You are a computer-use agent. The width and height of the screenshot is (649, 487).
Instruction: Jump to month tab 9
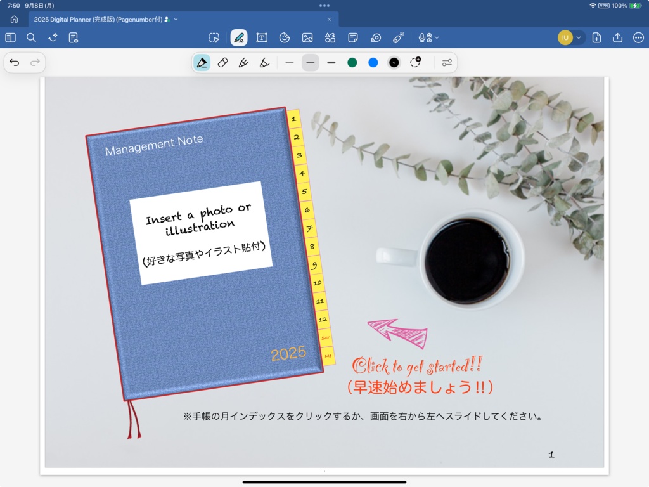(314, 264)
